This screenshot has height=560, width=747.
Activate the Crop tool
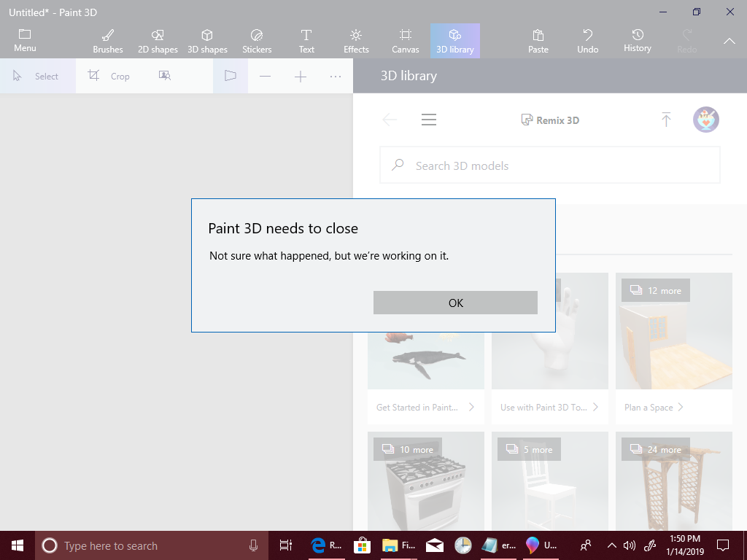[x=109, y=76]
